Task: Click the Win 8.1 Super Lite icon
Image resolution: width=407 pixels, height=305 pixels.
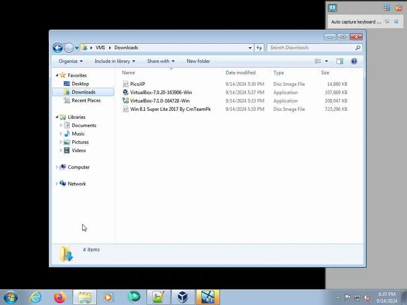Action: click(x=126, y=109)
